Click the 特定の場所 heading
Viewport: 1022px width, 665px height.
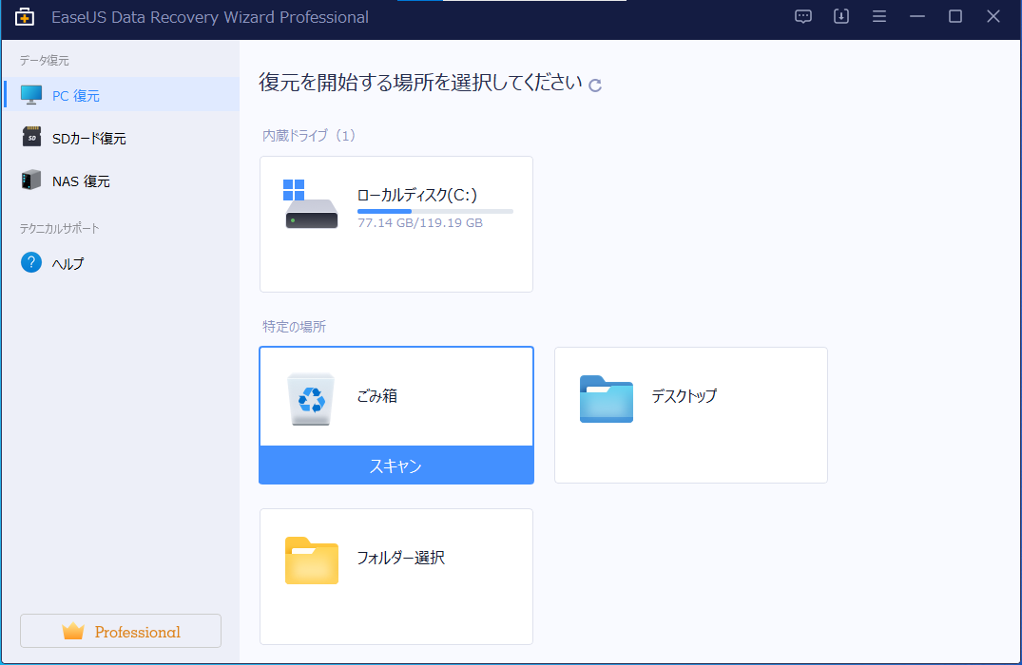click(294, 326)
